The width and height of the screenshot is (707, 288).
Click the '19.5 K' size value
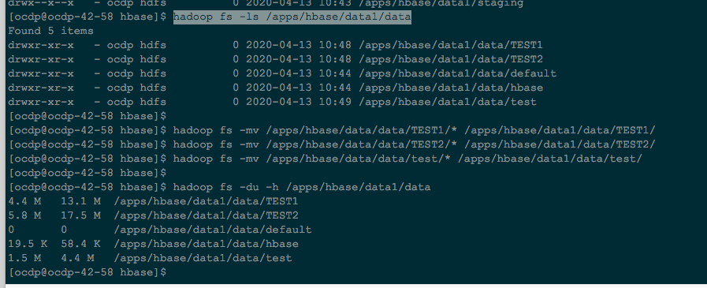(x=28, y=245)
